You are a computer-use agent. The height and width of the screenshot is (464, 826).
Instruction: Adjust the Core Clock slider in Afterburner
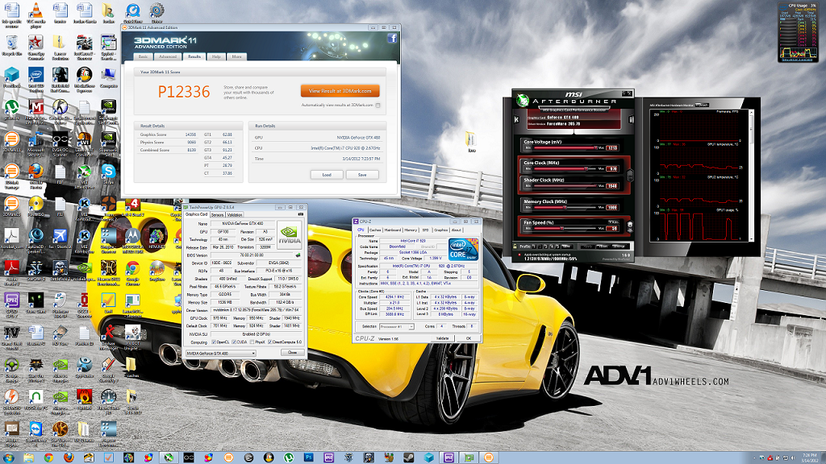(565, 169)
